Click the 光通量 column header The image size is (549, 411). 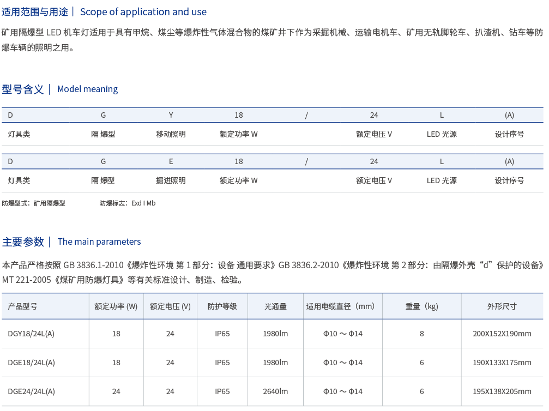pyautogui.click(x=275, y=307)
